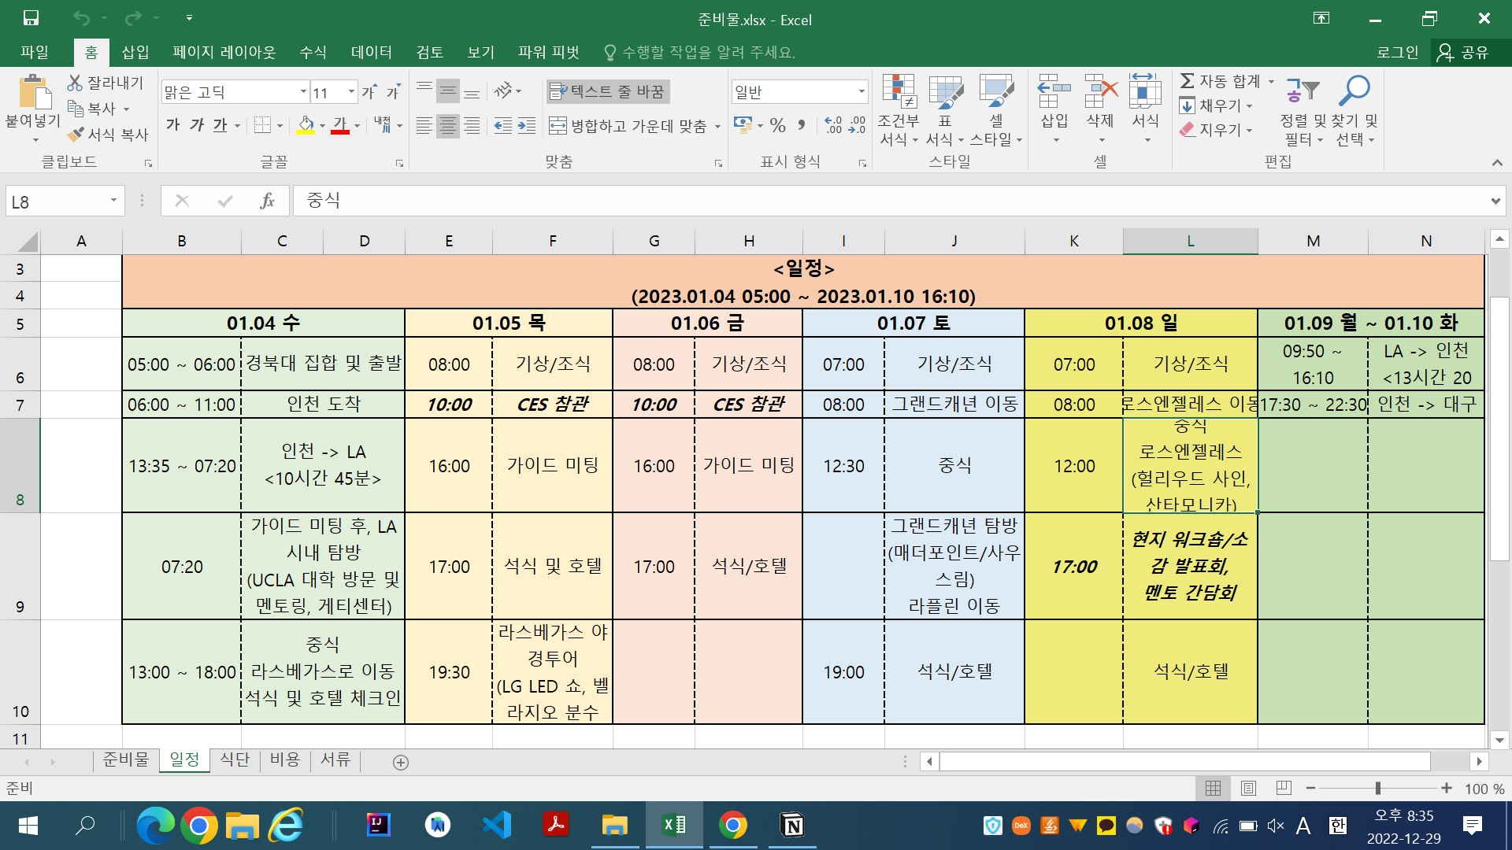Image resolution: width=1512 pixels, height=850 pixels.
Task: Toggle center horizontal alignment
Action: pyautogui.click(x=447, y=126)
